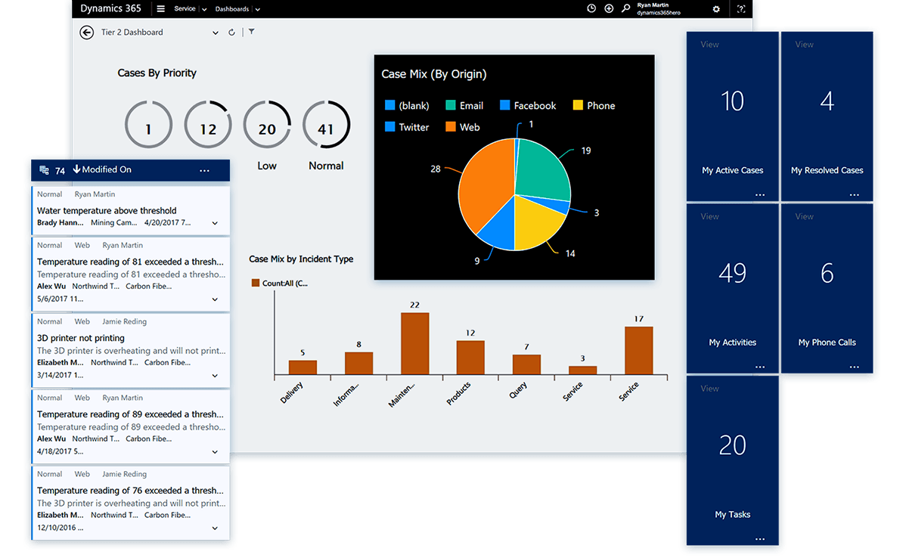Click the Web legend color swatch
The height and width of the screenshot is (558, 906).
coord(451,126)
